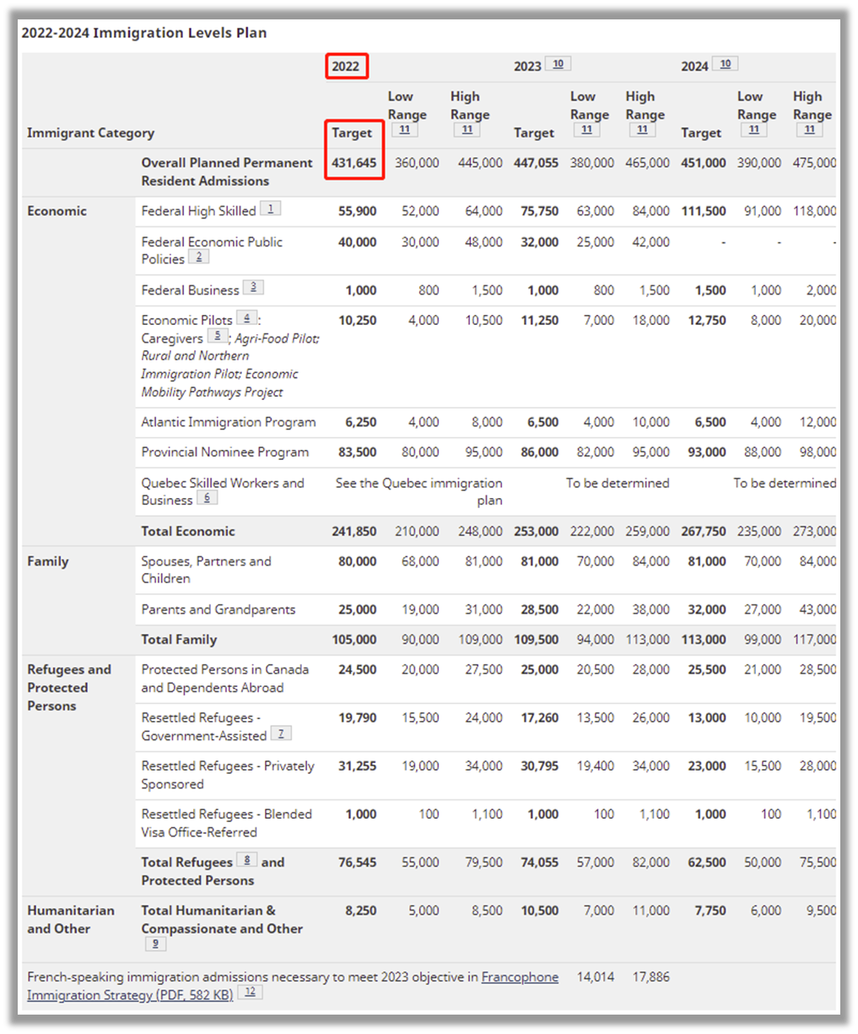Click the Provincial Nominee Program row label

(x=225, y=452)
